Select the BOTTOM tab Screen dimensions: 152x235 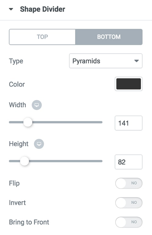coord(109,37)
